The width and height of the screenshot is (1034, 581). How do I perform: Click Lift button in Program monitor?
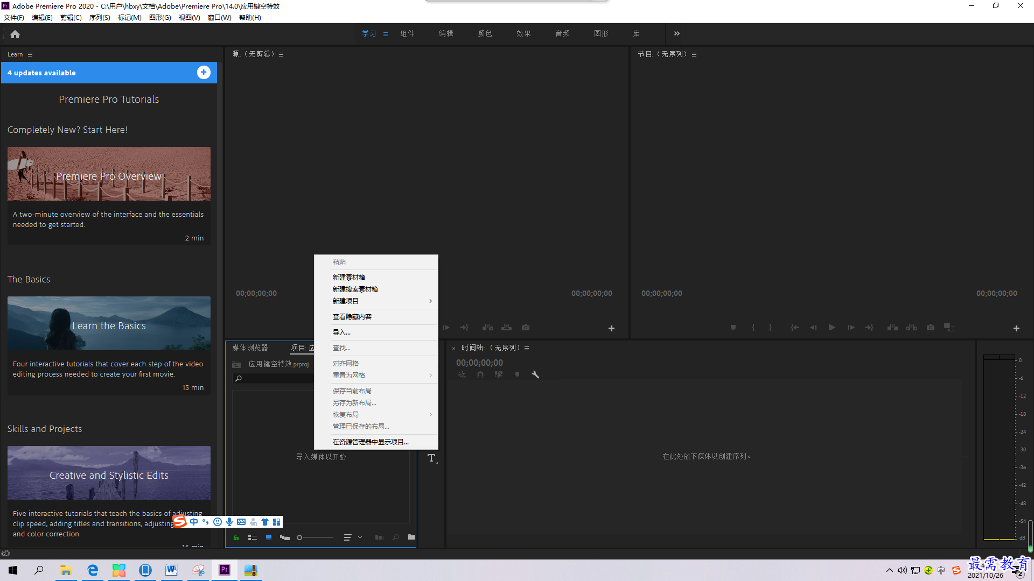(x=892, y=327)
